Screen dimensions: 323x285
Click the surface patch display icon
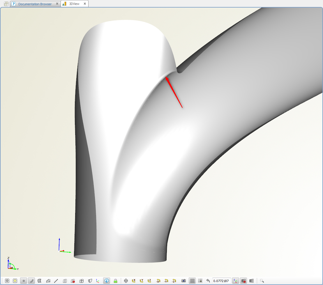coord(40,281)
